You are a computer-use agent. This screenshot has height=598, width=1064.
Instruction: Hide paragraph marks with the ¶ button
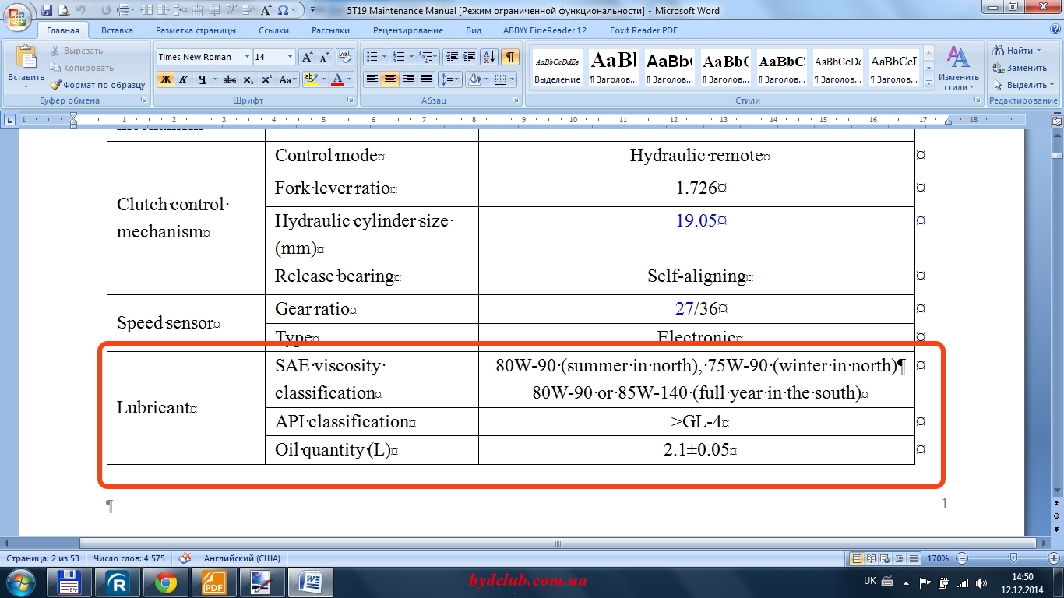point(510,57)
